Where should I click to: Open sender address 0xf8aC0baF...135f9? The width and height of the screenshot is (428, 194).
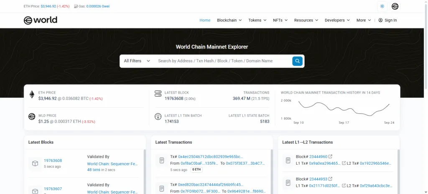[199, 163]
